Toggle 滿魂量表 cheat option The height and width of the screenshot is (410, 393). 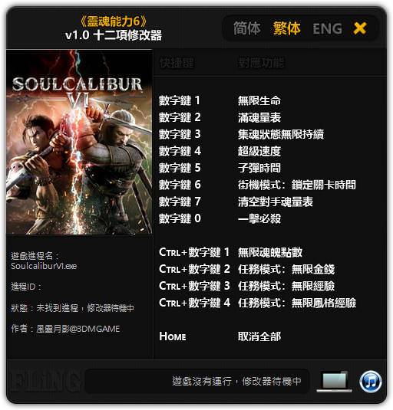tap(259, 118)
